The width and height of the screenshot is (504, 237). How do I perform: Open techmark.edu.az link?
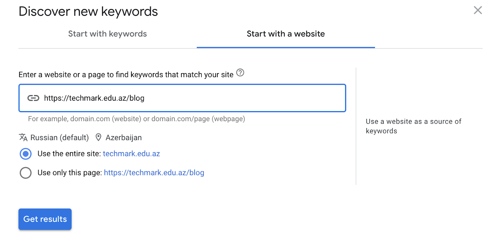(x=131, y=154)
